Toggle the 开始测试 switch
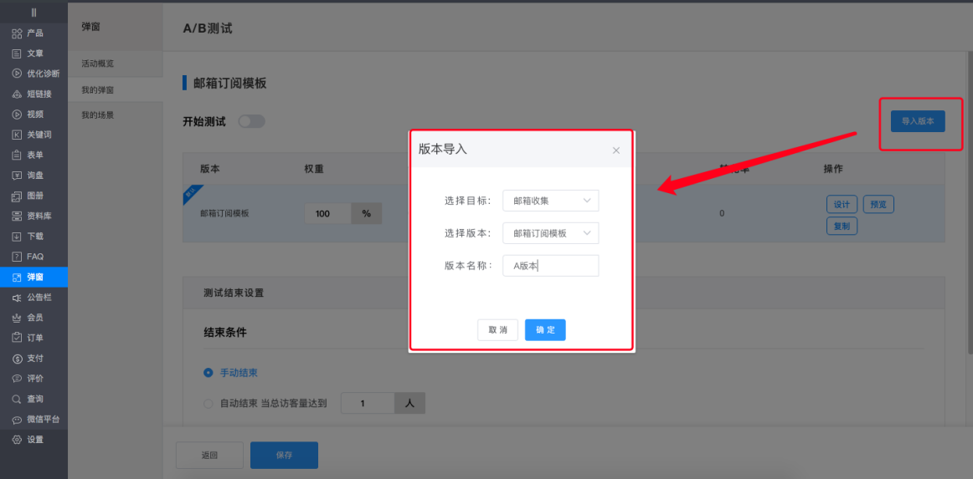This screenshot has width=973, height=479. tap(252, 121)
